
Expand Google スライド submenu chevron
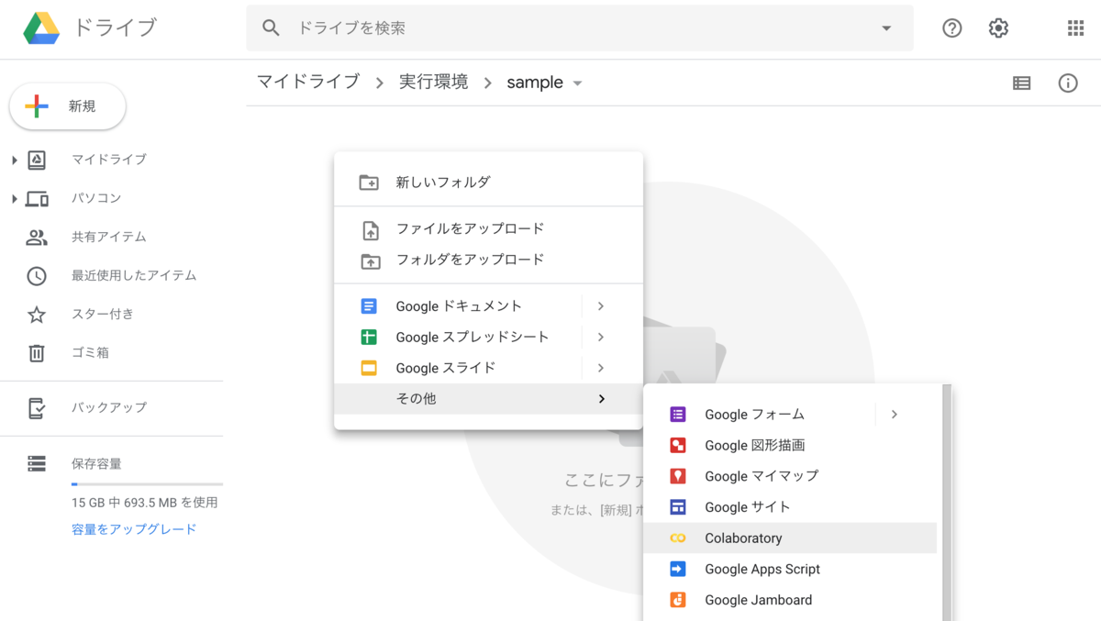pyautogui.click(x=600, y=368)
